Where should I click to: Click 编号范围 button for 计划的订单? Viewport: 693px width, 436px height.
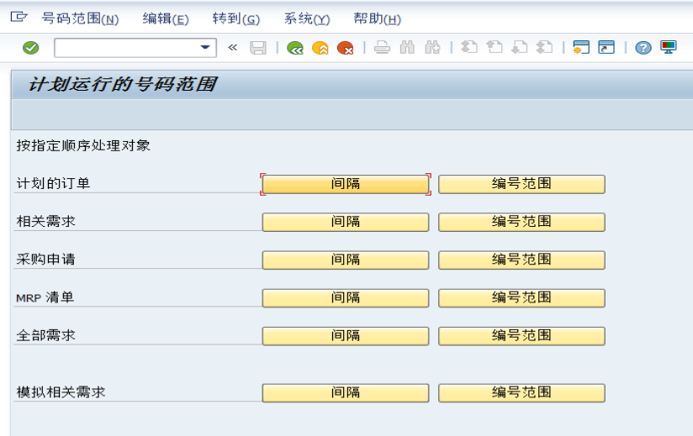pyautogui.click(x=521, y=184)
